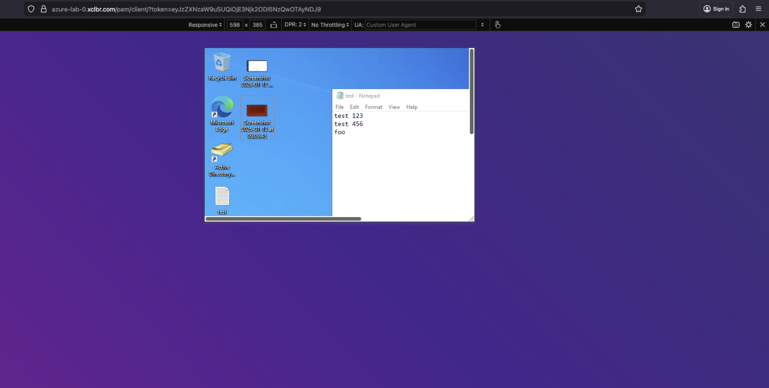Open Notepad's Format menu

tap(373, 107)
